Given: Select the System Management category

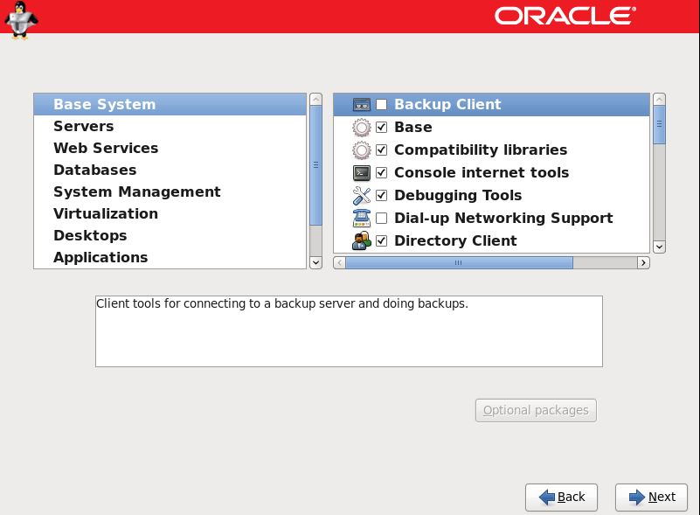Looking at the screenshot, I should coord(170,192).
